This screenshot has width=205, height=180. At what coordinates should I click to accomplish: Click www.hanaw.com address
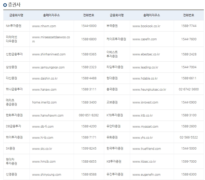(x=44, y=90)
